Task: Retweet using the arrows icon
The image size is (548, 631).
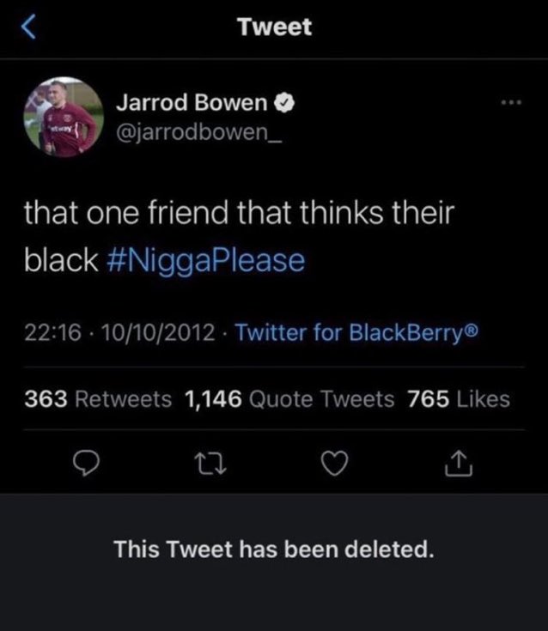Action: pyautogui.click(x=210, y=464)
